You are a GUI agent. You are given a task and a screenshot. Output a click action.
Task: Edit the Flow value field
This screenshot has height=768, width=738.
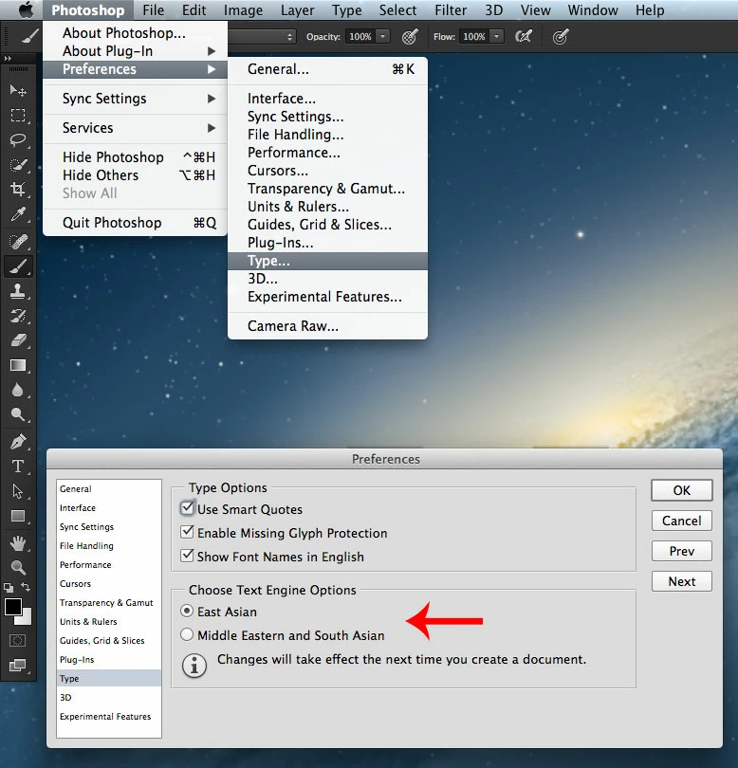pyautogui.click(x=474, y=37)
